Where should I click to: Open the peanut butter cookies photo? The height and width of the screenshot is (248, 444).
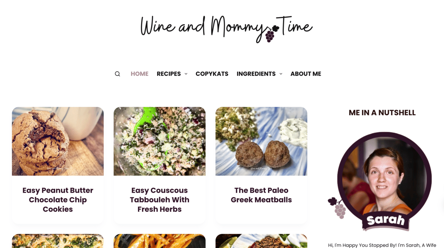pyautogui.click(x=58, y=141)
